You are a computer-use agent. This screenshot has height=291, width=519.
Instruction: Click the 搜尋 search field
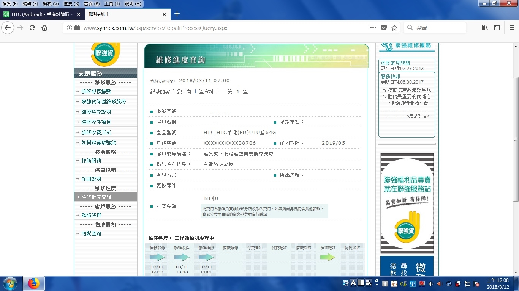click(435, 28)
